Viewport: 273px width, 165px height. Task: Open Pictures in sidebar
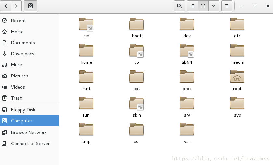[30, 76]
